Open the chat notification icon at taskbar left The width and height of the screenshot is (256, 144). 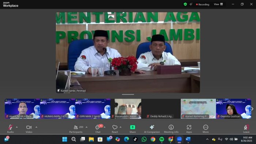(7, 139)
